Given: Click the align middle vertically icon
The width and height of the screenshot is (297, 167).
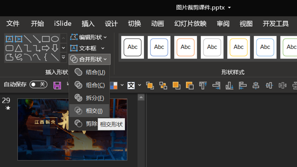Looking at the screenshot, I should (x=269, y=85).
